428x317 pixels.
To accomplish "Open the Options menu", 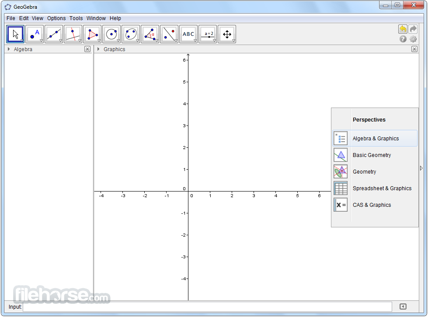I will click(x=56, y=18).
